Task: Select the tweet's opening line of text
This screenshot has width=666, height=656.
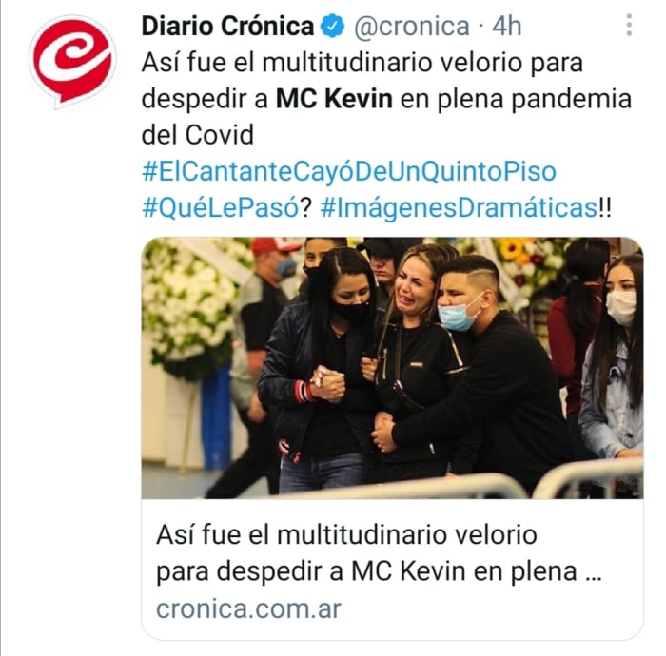Action: [x=362, y=63]
